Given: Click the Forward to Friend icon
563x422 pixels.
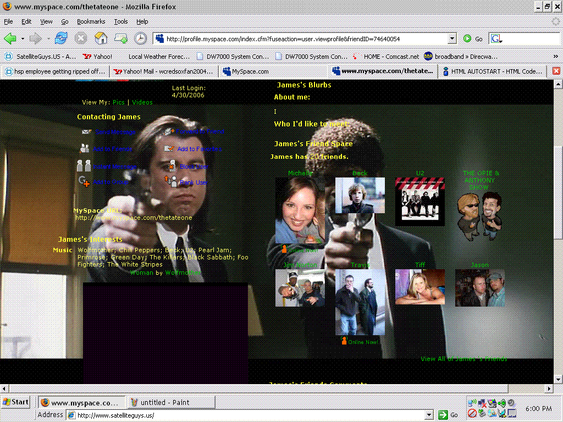Looking at the screenshot, I should click(169, 131).
